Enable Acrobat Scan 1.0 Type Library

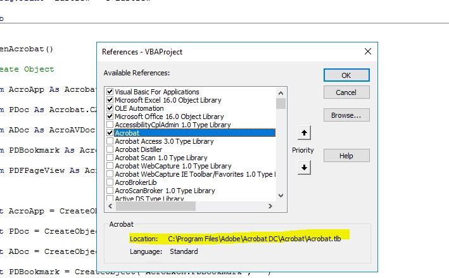pyautogui.click(x=110, y=158)
